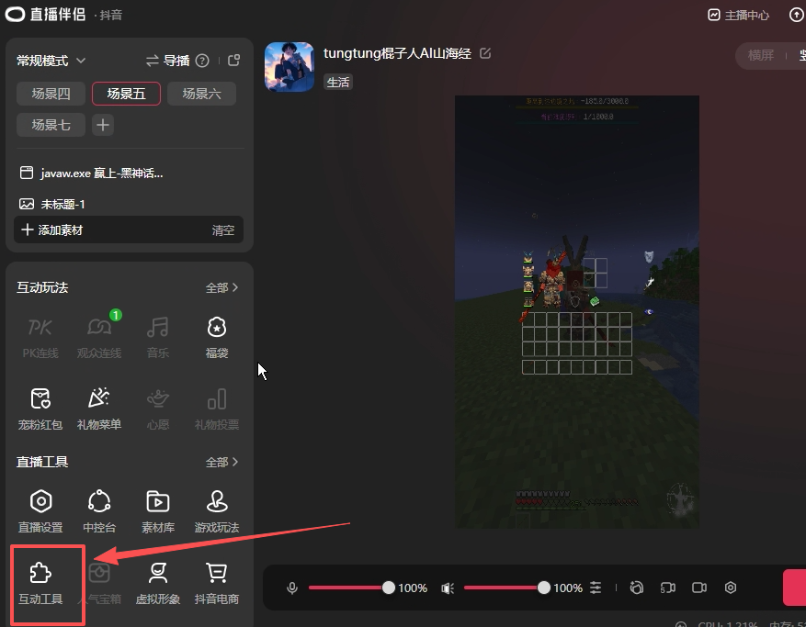806x627 pixels.
Task: Open 中控台 control console
Action: point(99,510)
